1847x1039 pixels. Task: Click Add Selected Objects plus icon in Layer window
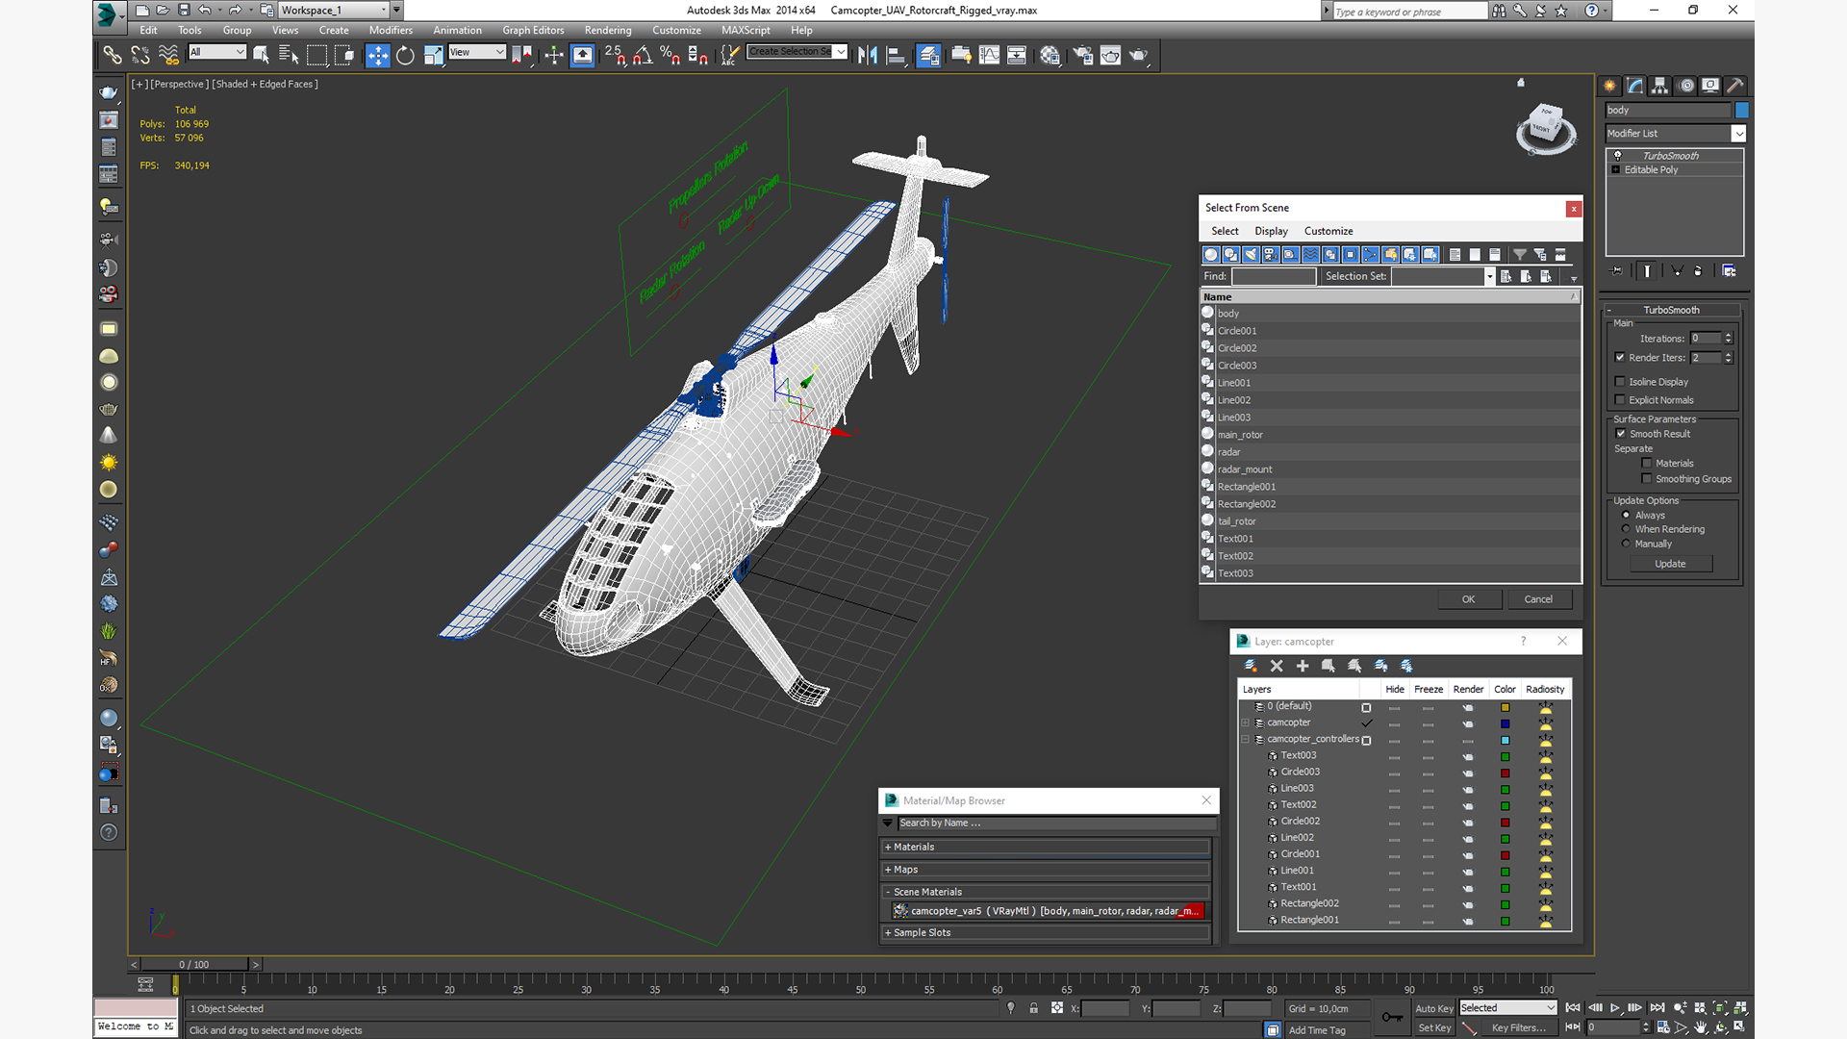tap(1303, 666)
